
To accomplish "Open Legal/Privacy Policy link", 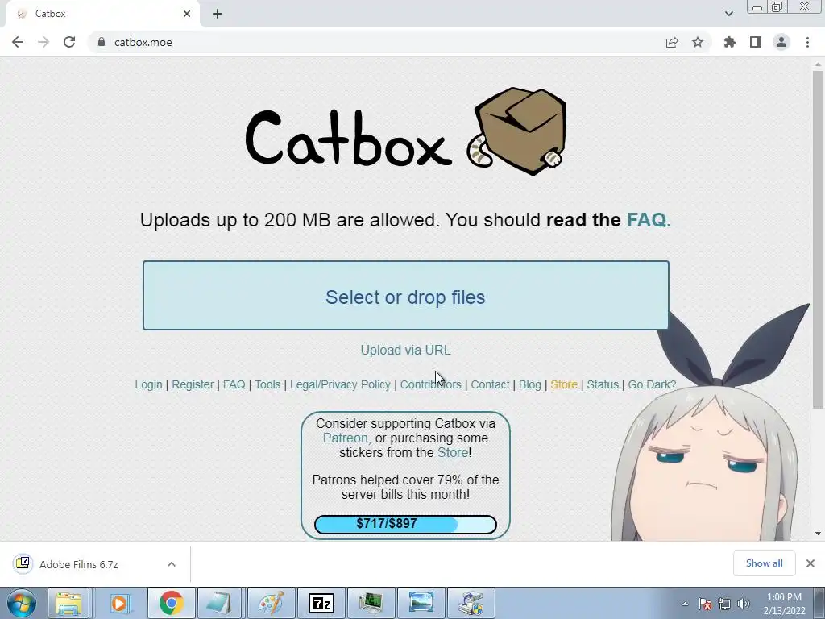I will tap(341, 384).
